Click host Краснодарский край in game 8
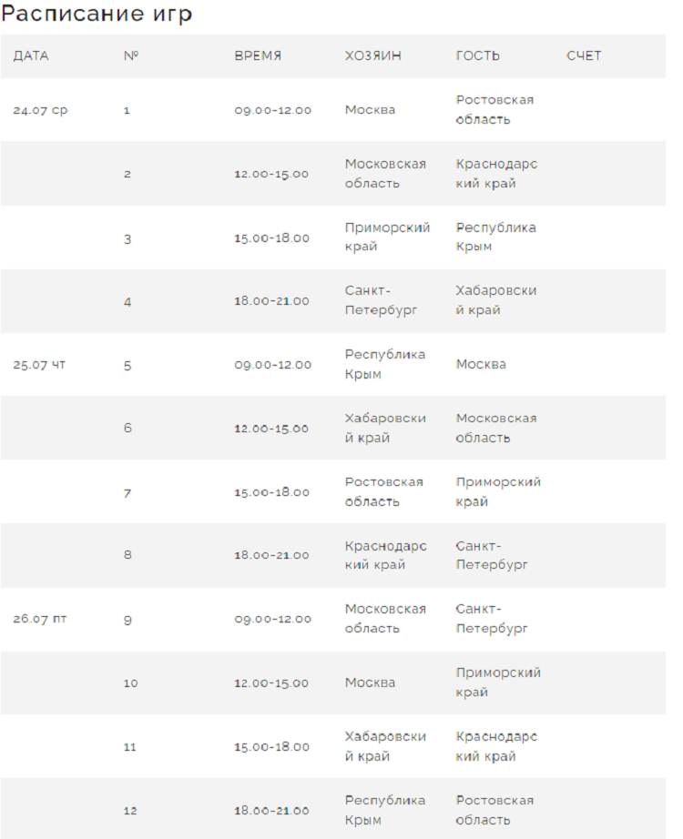The image size is (683, 839). pyautogui.click(x=385, y=555)
